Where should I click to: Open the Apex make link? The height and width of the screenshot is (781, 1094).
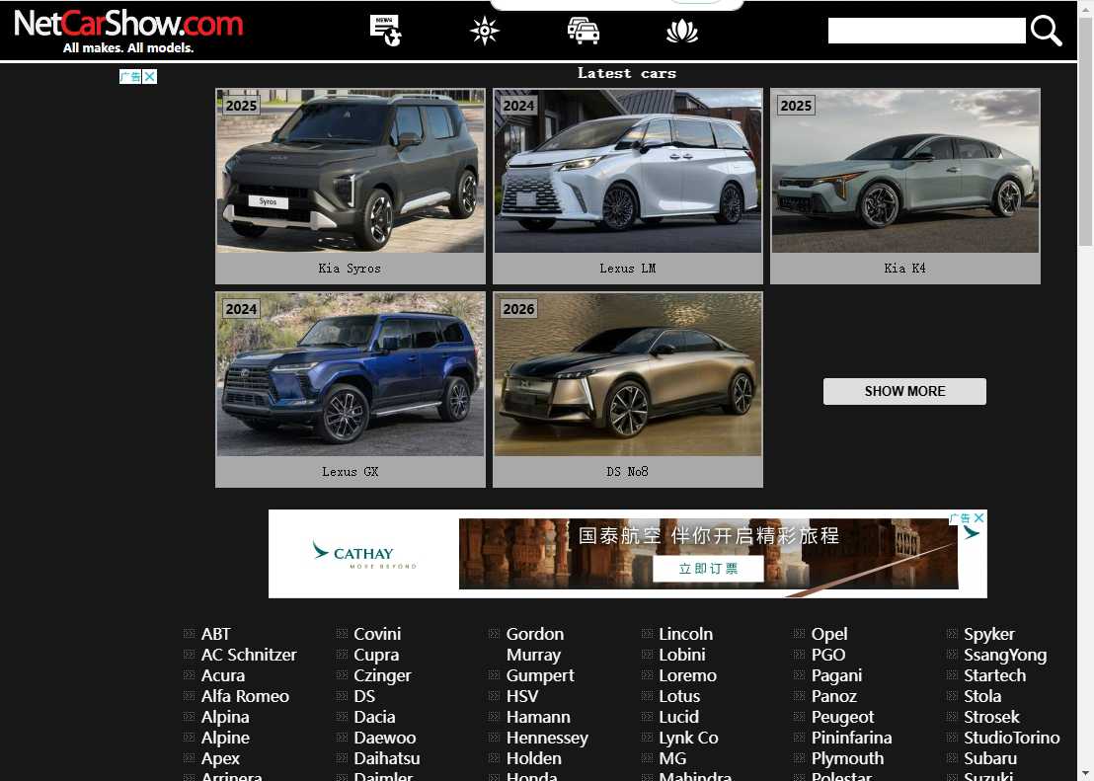point(220,758)
